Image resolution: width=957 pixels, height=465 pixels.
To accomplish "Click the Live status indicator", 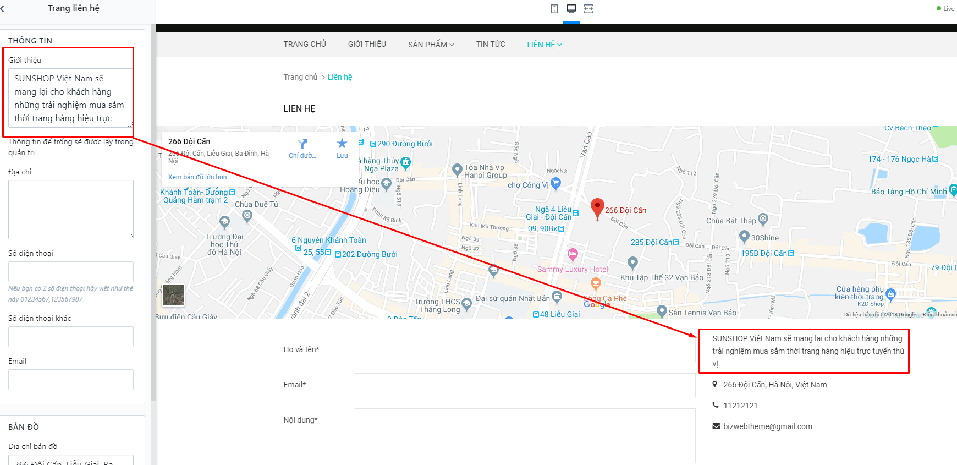I will pos(945,9).
